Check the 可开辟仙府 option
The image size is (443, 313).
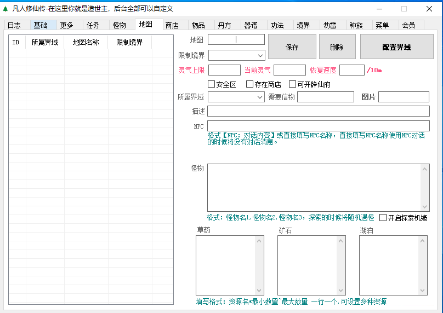point(292,84)
